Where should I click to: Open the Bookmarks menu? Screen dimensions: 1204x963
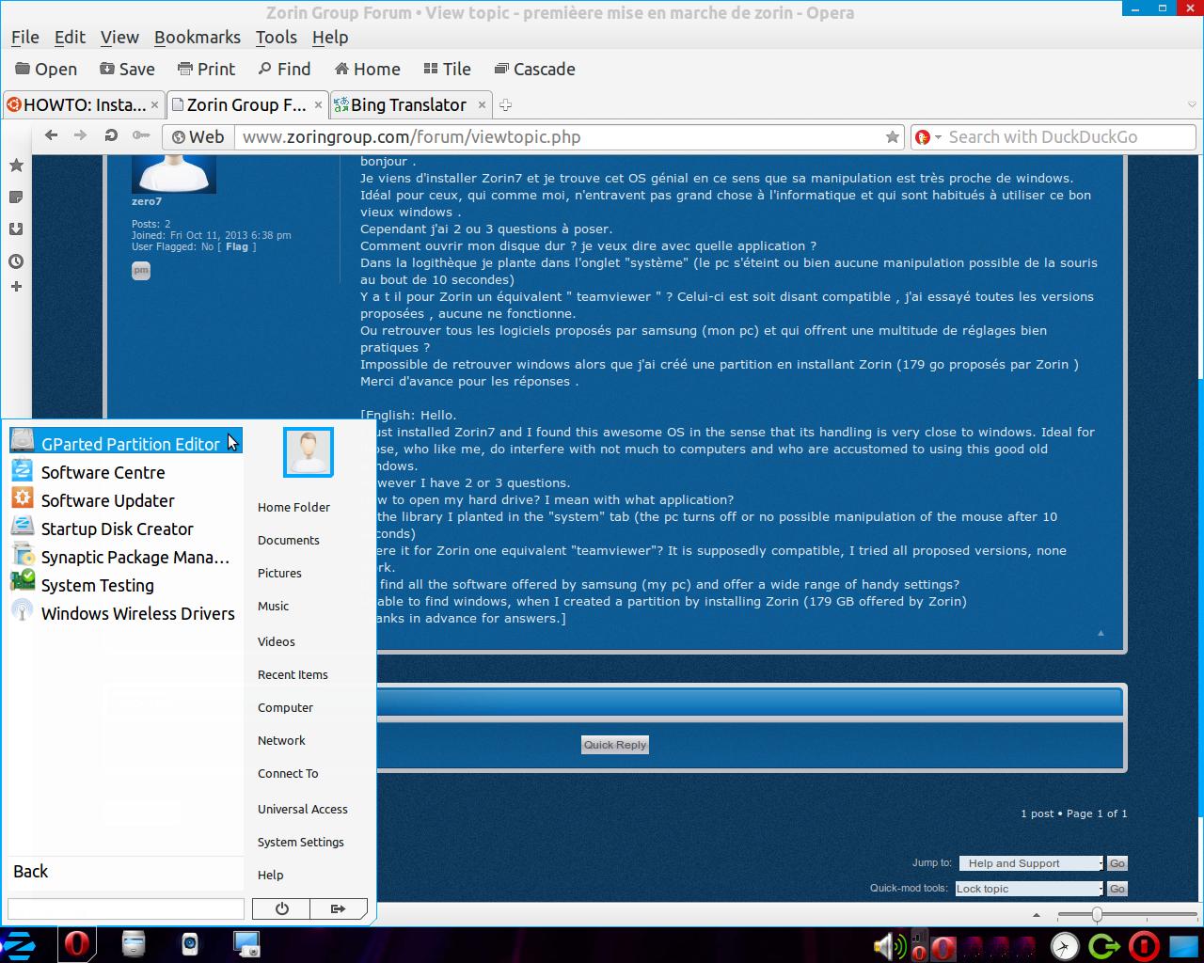point(198,38)
